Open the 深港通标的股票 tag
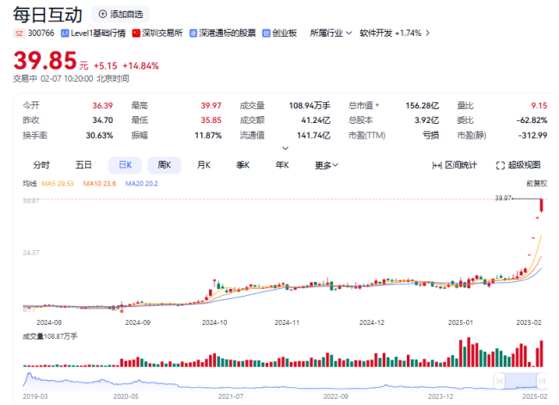 point(227,34)
